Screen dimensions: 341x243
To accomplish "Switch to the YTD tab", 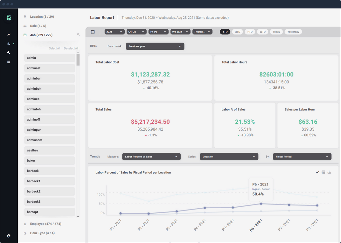I will (x=225, y=32).
